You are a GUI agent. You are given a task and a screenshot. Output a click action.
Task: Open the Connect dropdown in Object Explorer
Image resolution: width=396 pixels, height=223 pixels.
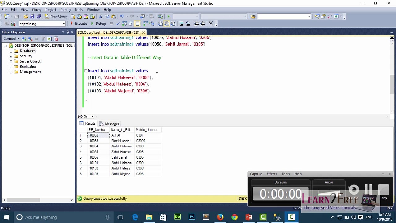[11, 39]
